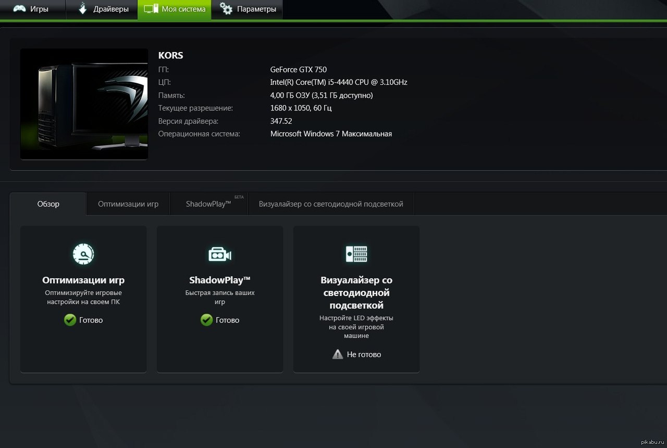The width and height of the screenshot is (667, 448).
Task: Click the warning triangle beside Не готово
Action: [338, 354]
